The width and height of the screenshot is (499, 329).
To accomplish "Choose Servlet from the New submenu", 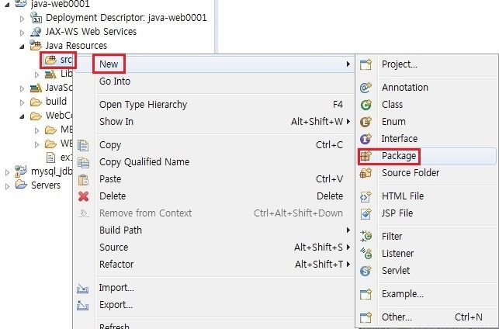I will coord(427,271).
